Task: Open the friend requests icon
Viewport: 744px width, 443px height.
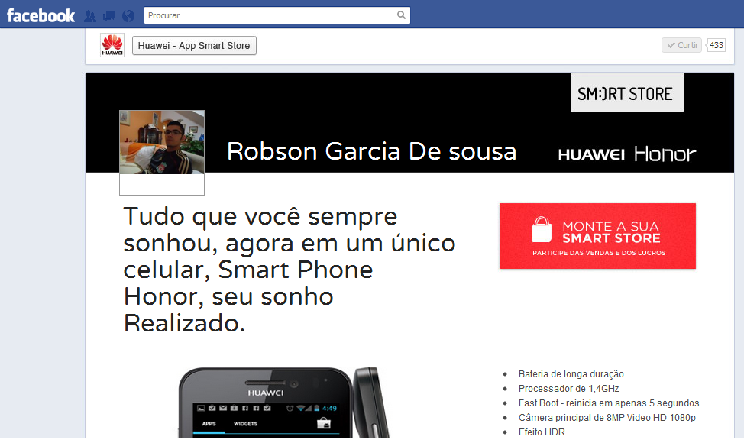Action: click(89, 16)
